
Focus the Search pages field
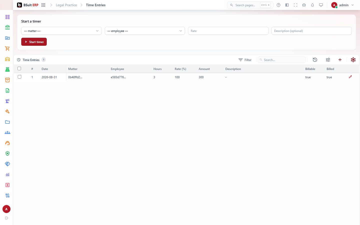coord(250,5)
